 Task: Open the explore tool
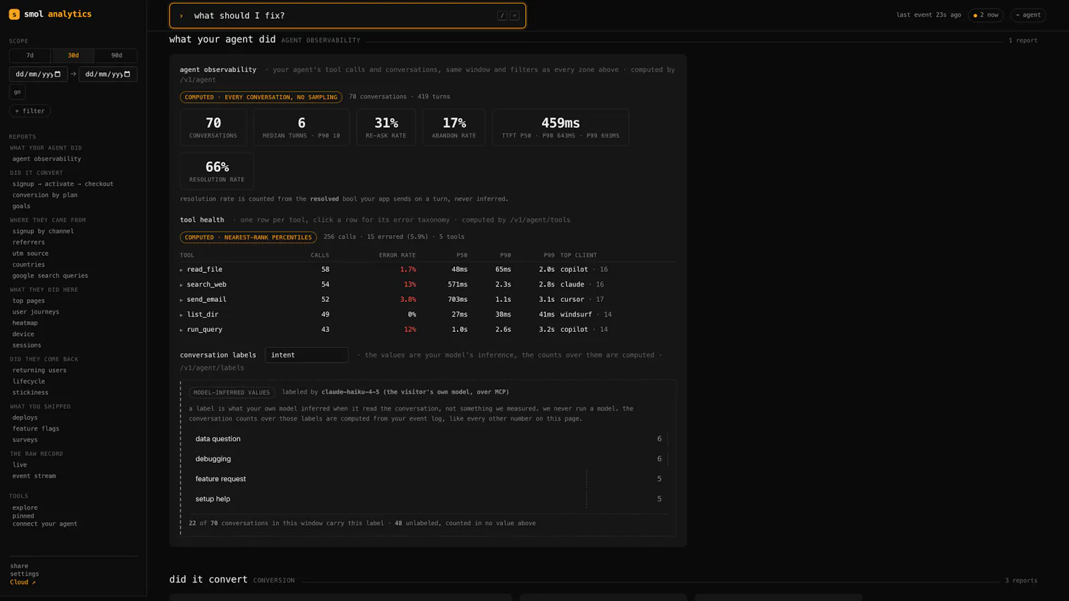25,508
